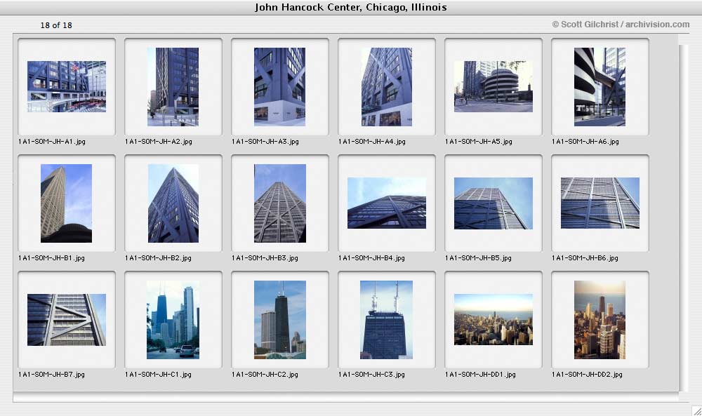Click the caption 1A1-SOM-JH-C2.jpg
Image resolution: width=702 pixels, height=416 pixels.
coord(265,375)
